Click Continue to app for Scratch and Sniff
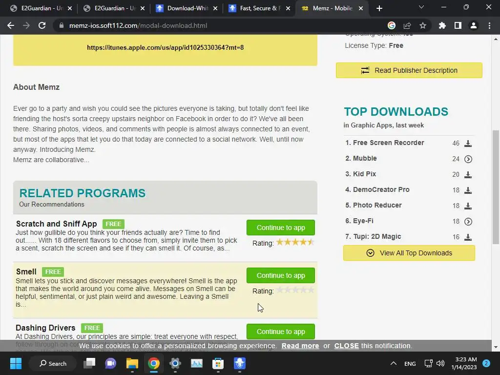This screenshot has width=500, height=375. (281, 228)
